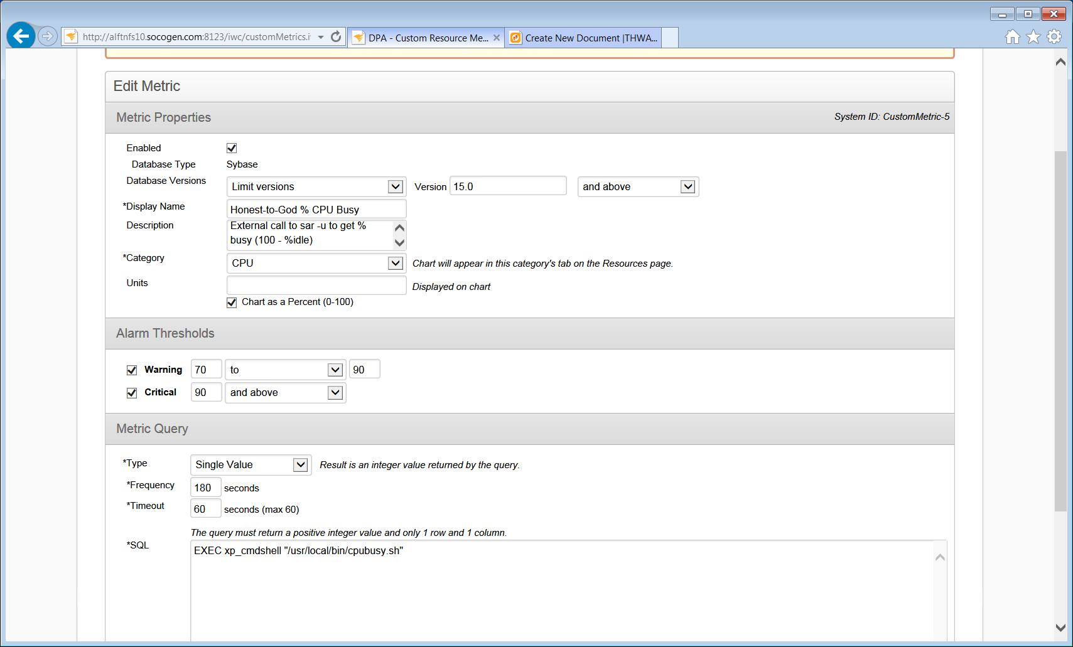Close the browser window
The height and width of the screenshot is (647, 1073).
[1054, 14]
